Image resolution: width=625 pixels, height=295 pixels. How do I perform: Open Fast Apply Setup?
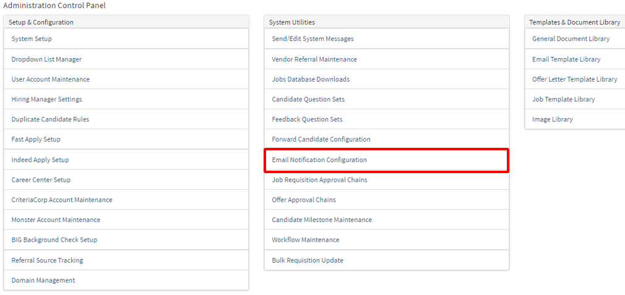coord(36,139)
